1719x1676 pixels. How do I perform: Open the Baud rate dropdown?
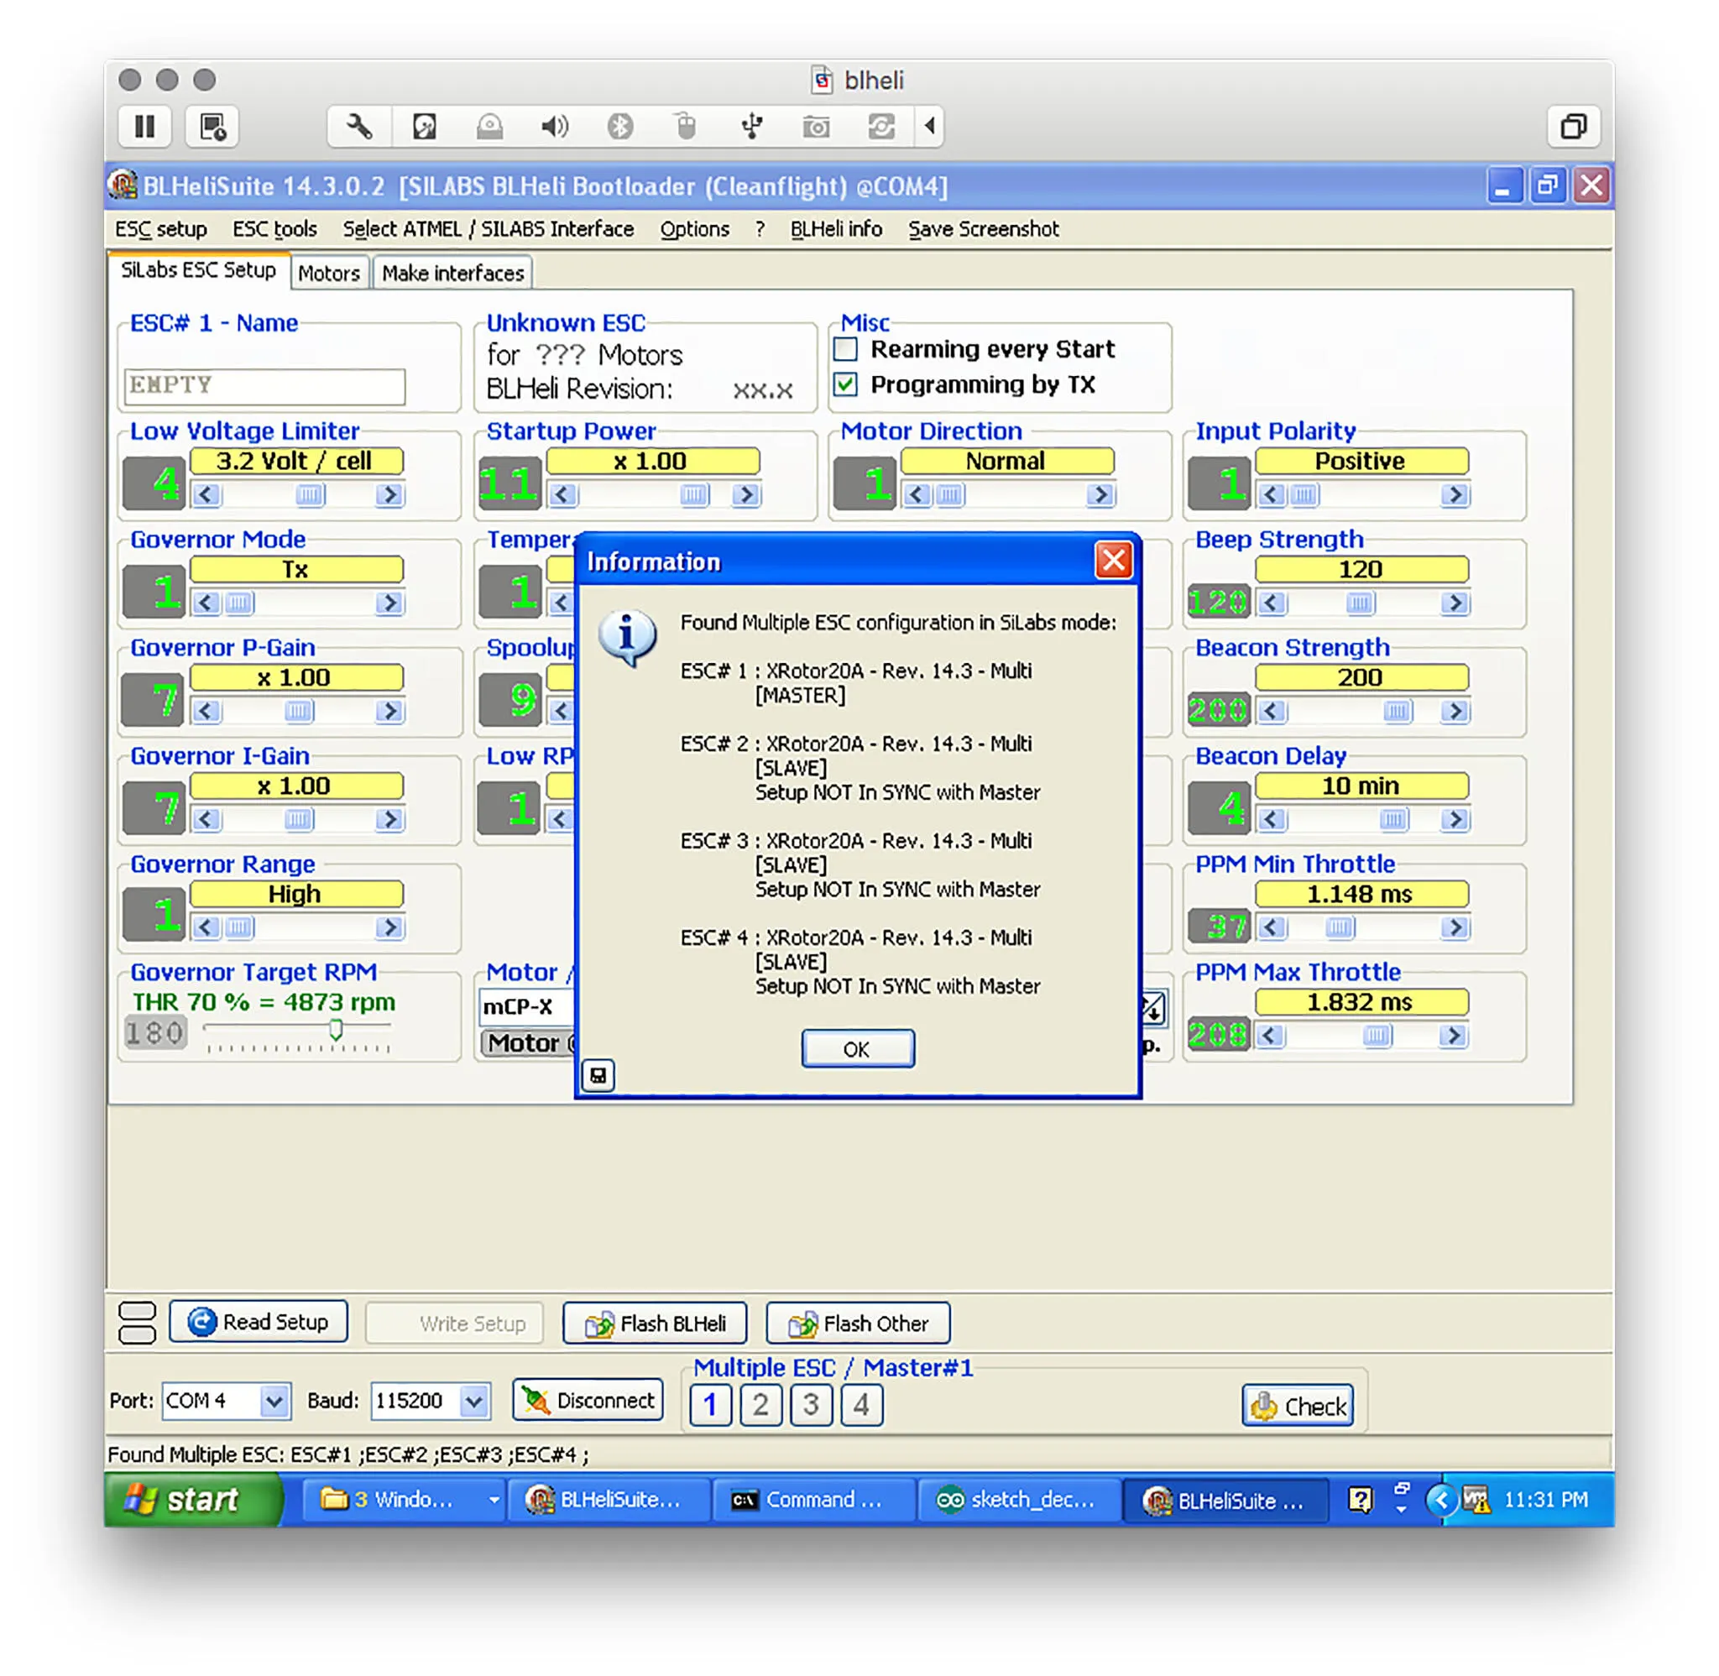point(474,1401)
